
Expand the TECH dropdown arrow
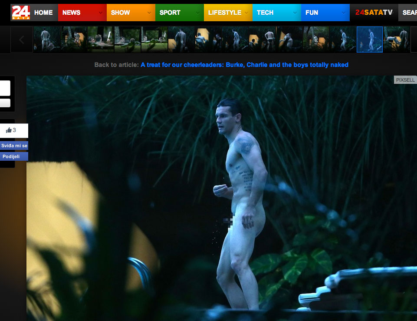pos(295,13)
